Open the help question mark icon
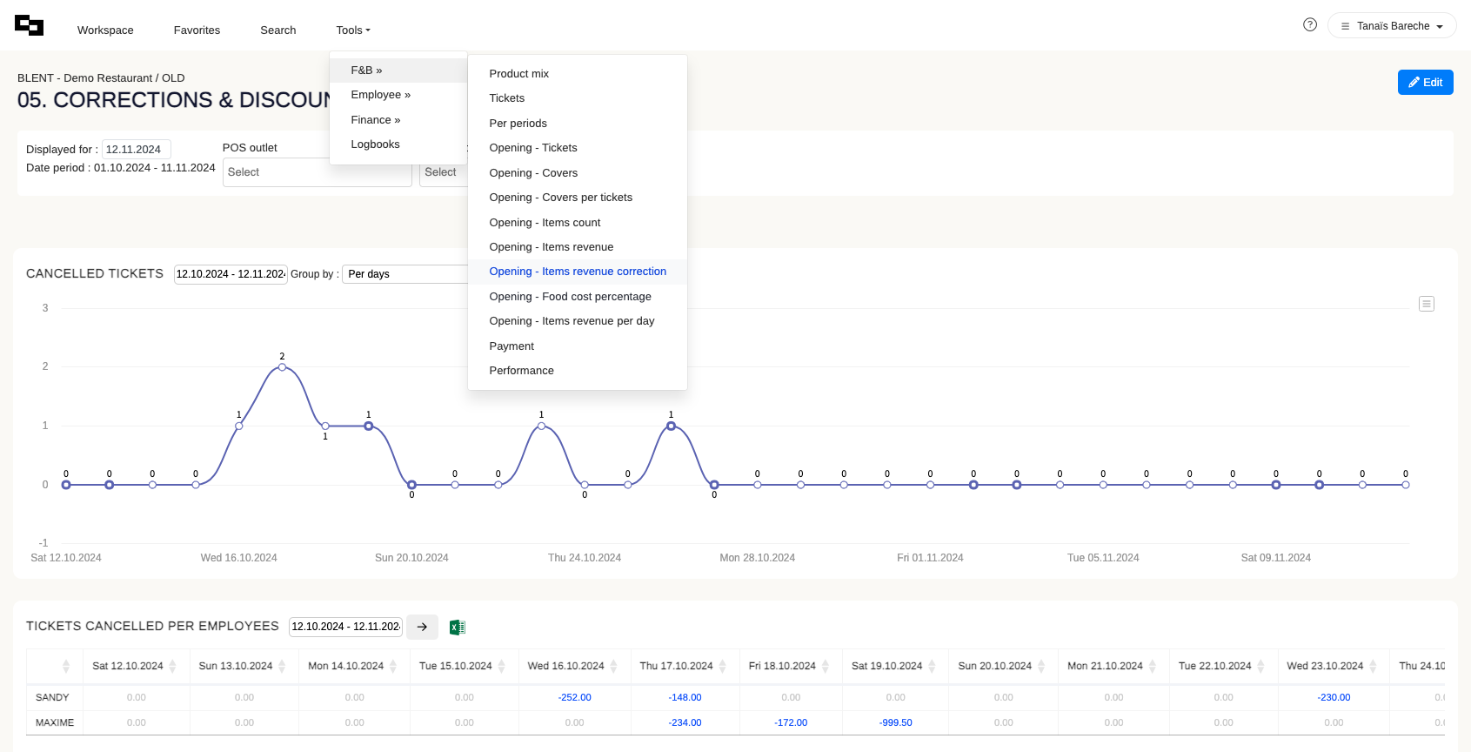The width and height of the screenshot is (1471, 752). pos(1309,25)
